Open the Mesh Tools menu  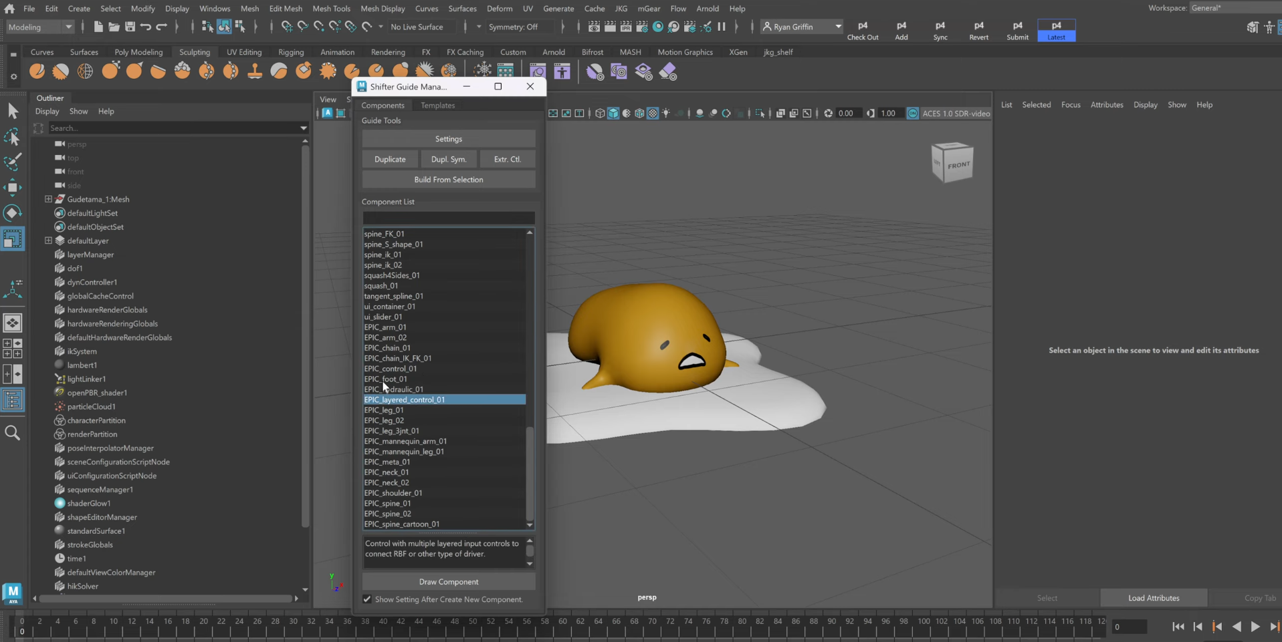pos(331,9)
